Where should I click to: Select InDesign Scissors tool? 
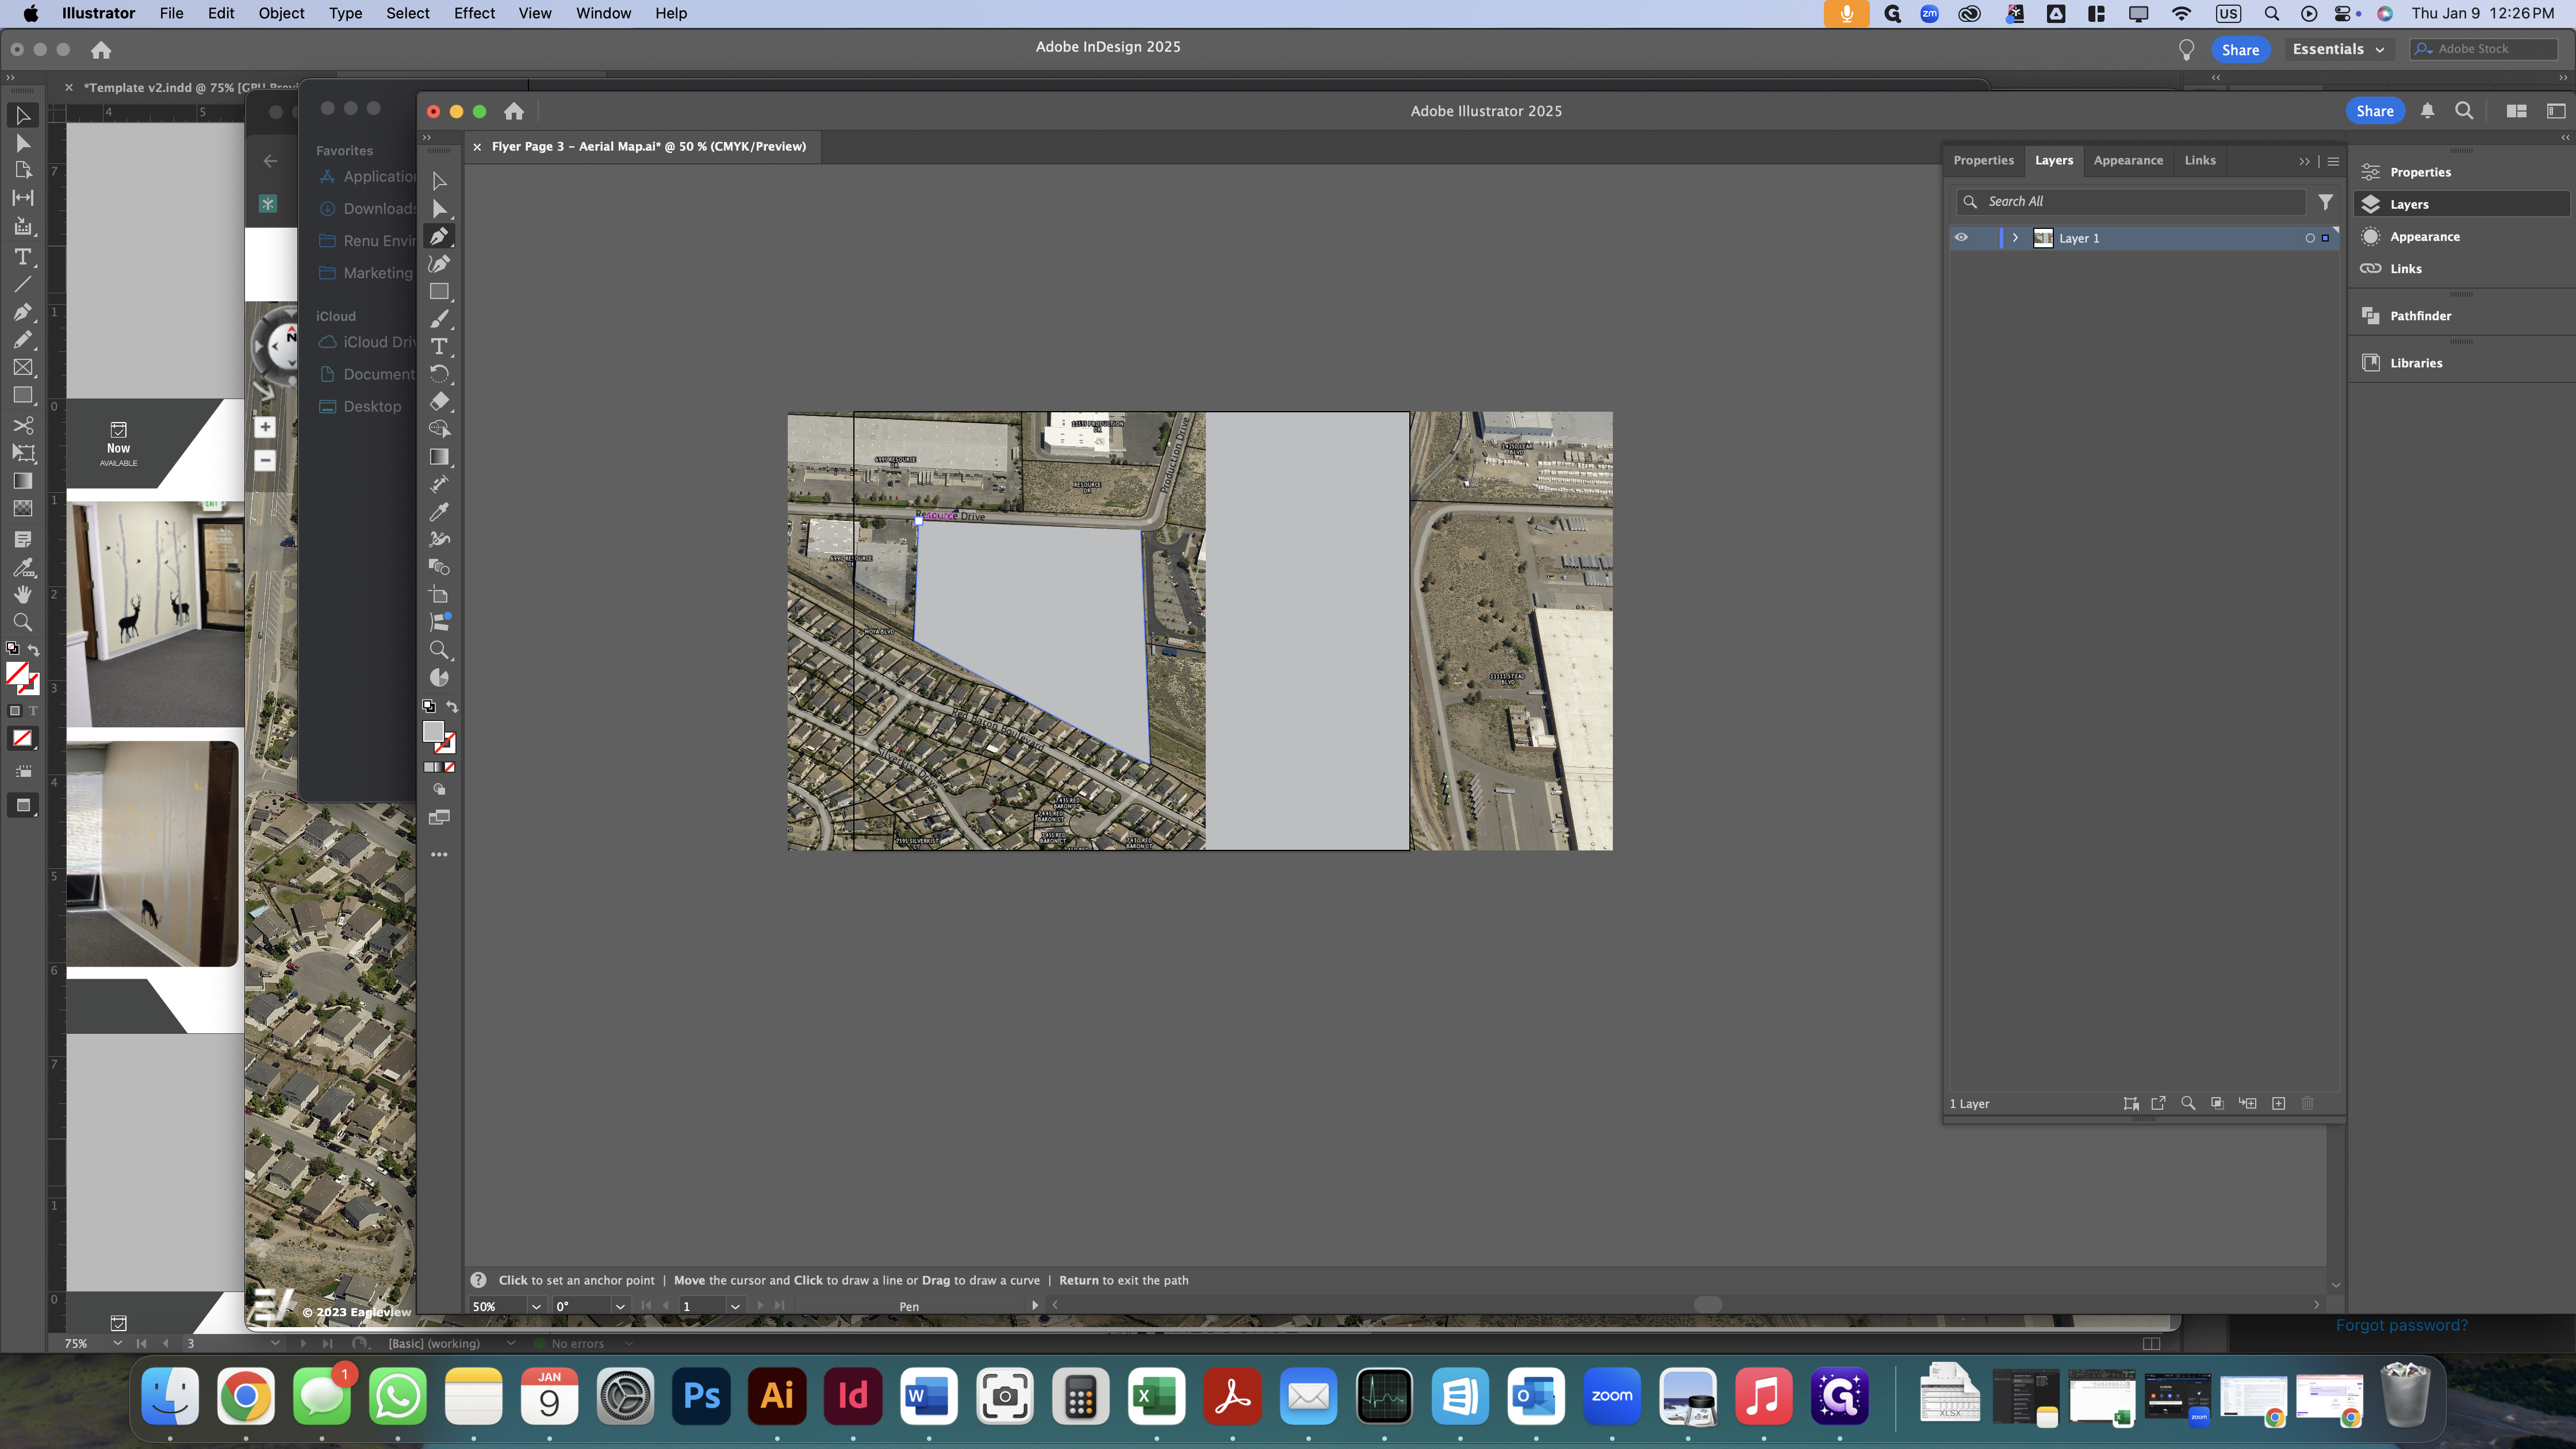23,425
